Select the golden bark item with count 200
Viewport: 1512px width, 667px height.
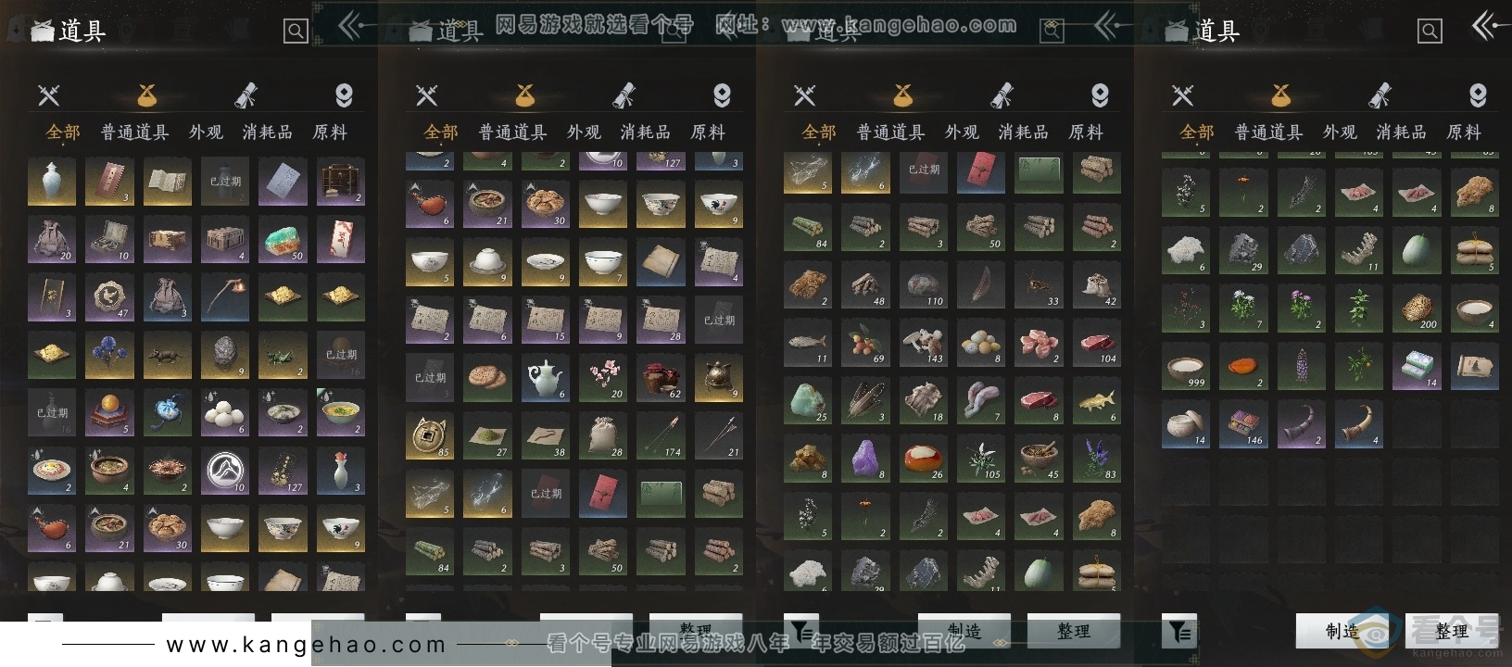[x=1417, y=308]
